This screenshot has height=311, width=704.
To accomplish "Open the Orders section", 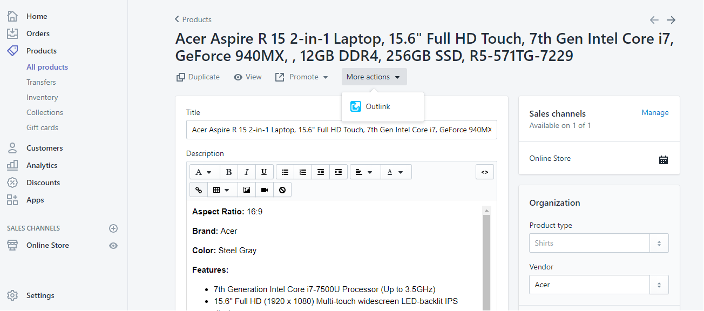I will pos(38,33).
